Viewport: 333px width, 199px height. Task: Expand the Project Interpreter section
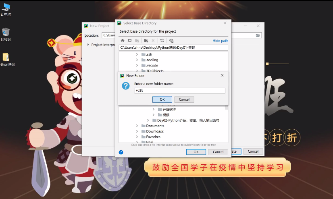click(88, 45)
